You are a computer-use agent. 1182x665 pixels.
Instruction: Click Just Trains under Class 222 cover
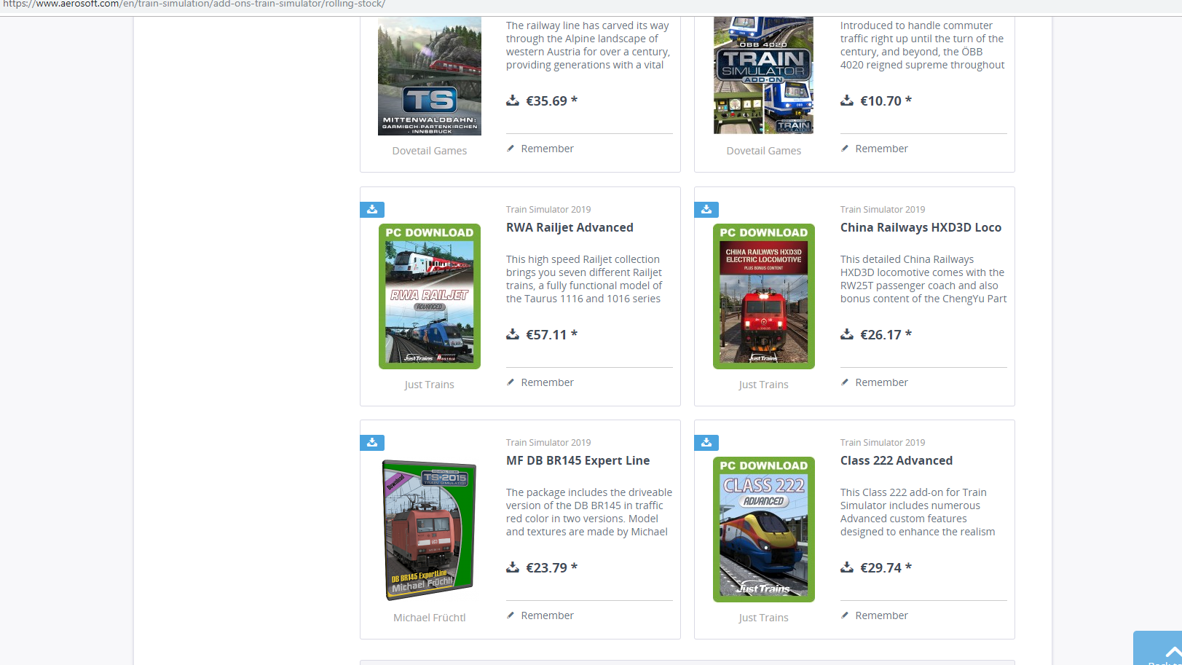pos(764,618)
